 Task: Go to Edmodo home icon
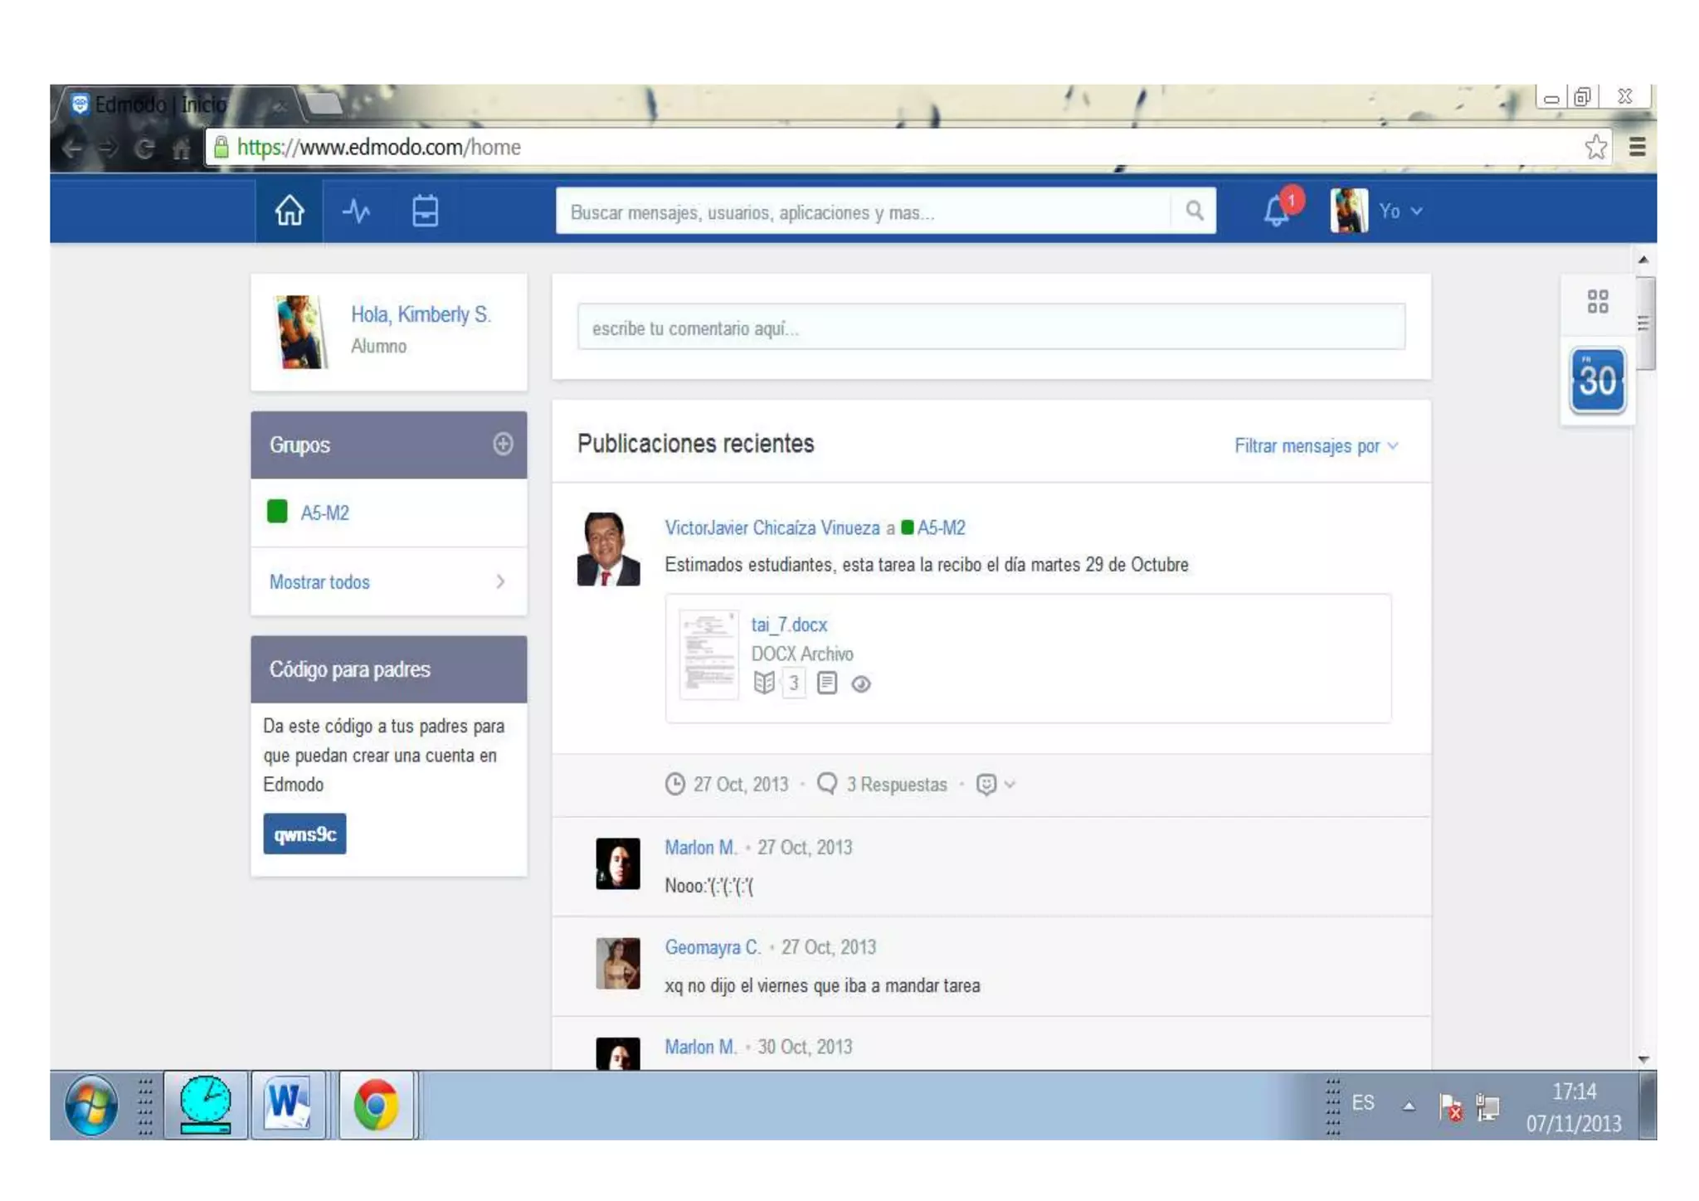289,211
